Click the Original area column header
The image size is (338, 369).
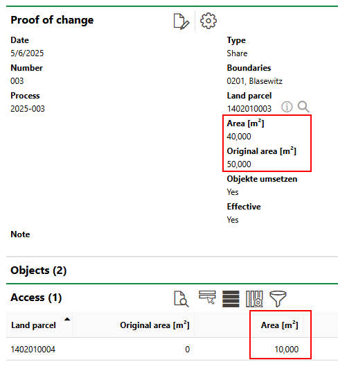[154, 325]
